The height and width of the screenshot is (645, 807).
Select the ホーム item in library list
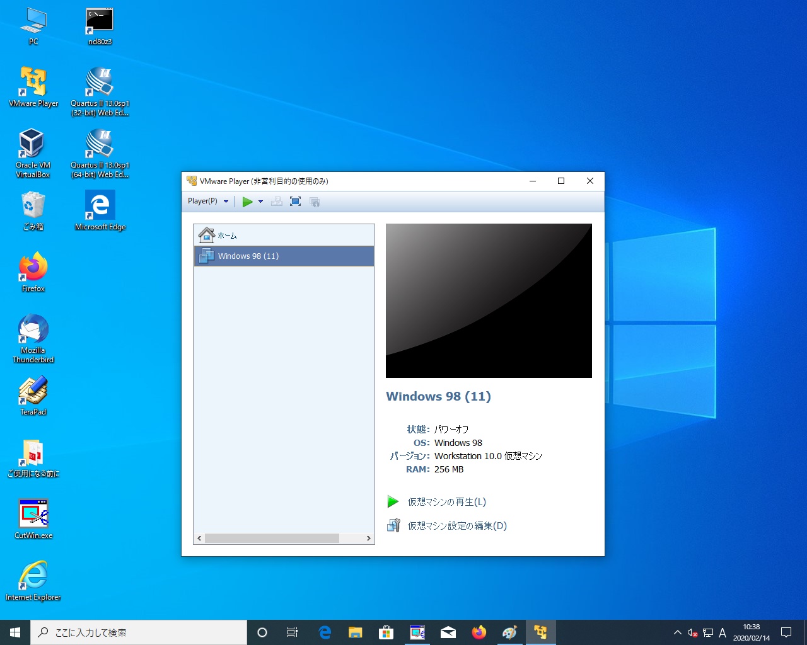point(284,236)
